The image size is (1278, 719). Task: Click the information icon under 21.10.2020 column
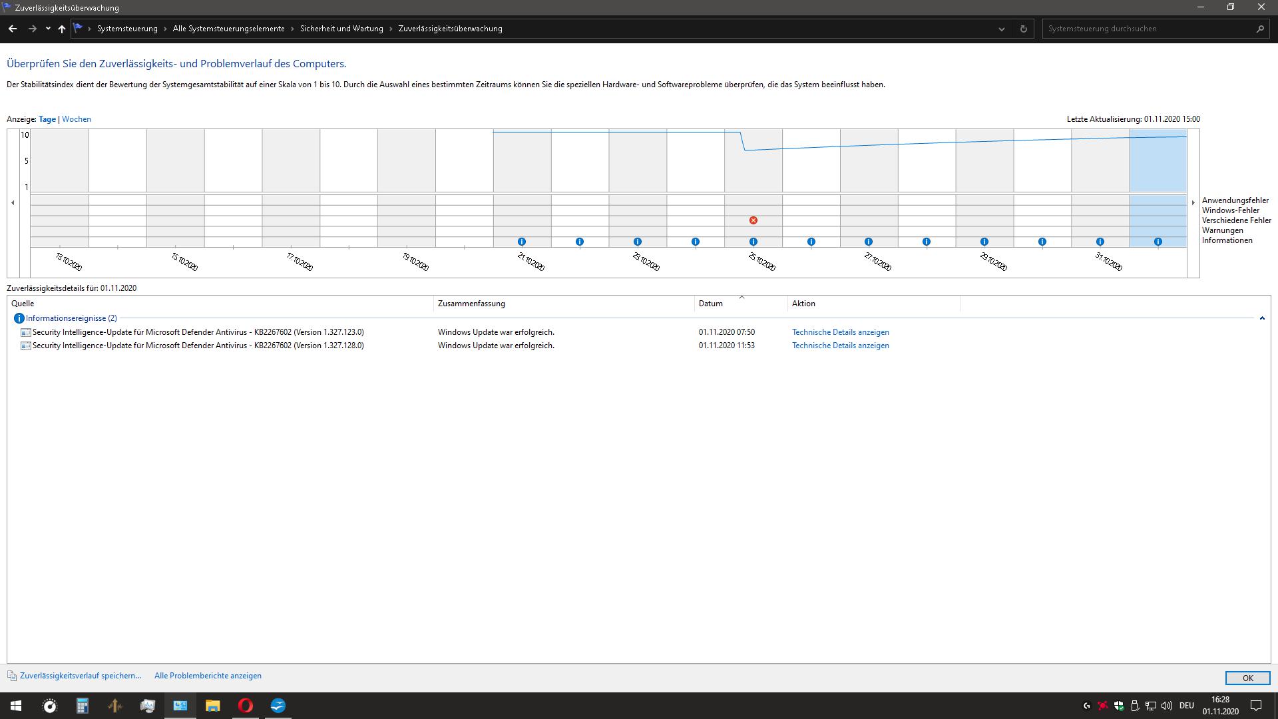[522, 242]
